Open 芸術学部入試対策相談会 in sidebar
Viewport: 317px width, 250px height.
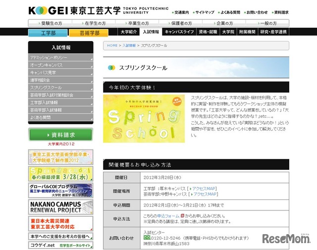pos(60,95)
